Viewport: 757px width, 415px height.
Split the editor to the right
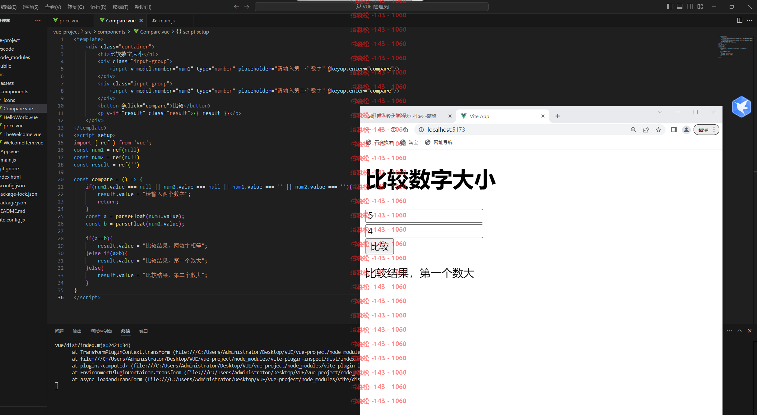click(740, 21)
